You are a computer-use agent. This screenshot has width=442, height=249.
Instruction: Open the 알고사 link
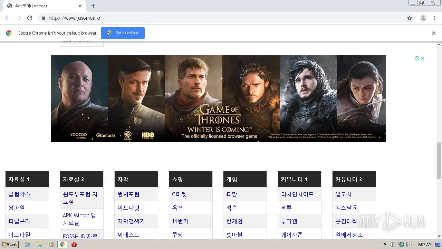344,194
